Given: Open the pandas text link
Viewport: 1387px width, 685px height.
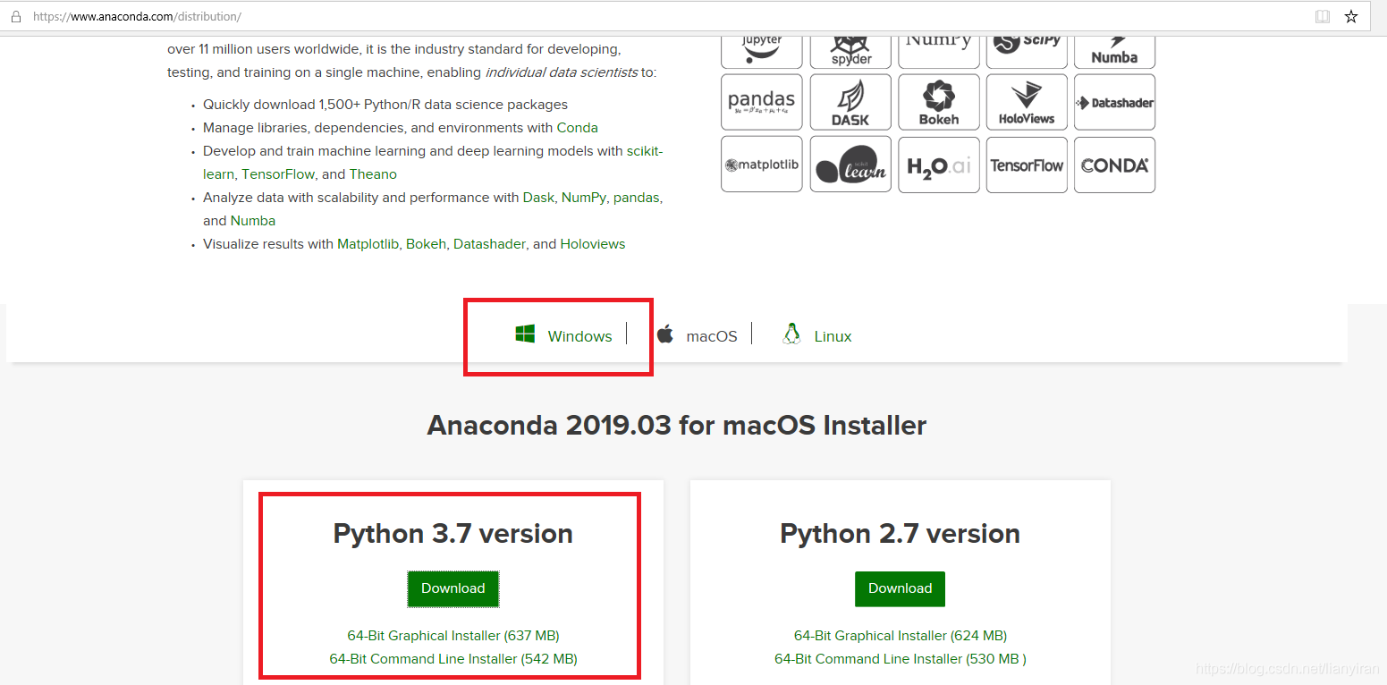Looking at the screenshot, I should [x=637, y=198].
